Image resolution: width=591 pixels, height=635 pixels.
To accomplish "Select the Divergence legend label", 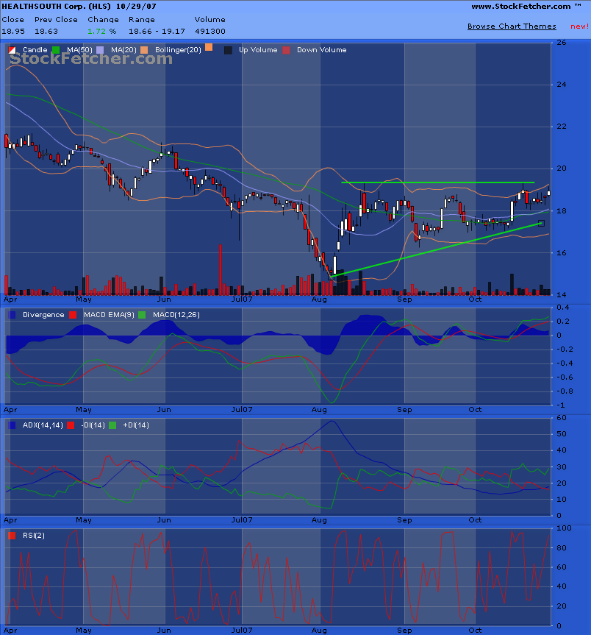I will 43,315.
